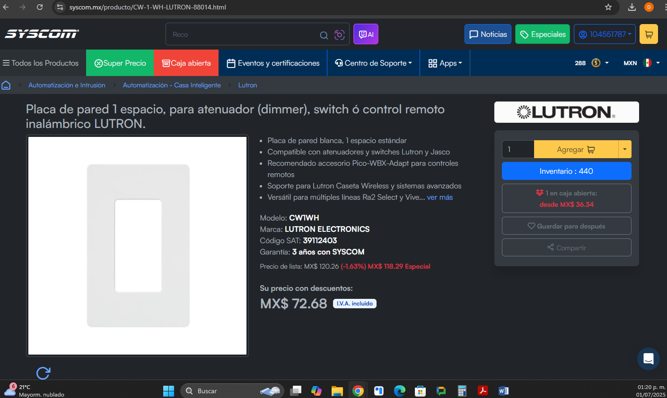Reload the page with the refresh icon
Image resolution: width=667 pixels, height=398 pixels.
pyautogui.click(x=40, y=7)
